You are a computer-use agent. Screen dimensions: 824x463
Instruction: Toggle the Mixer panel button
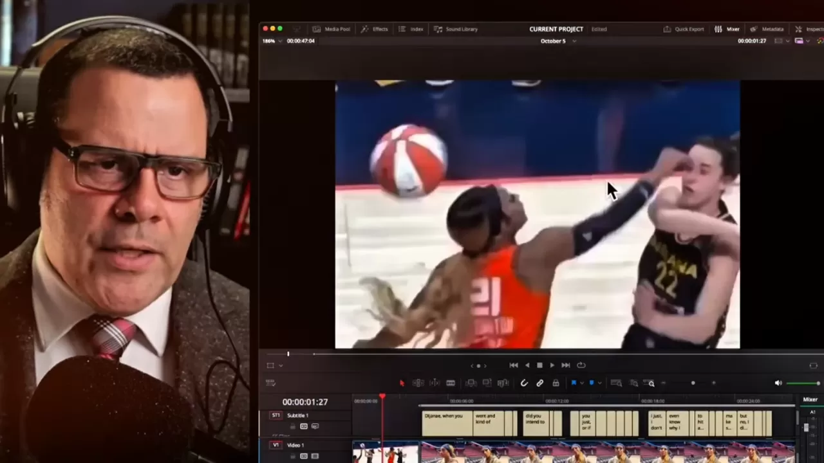(x=727, y=29)
